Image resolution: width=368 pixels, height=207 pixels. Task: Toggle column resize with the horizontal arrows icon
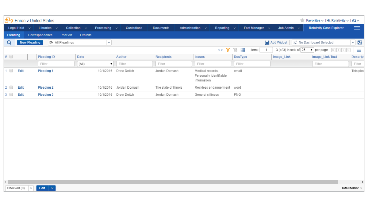pyautogui.click(x=220, y=50)
